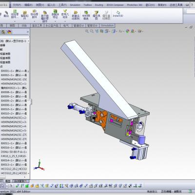
Task: Open the 3DVIA Composer menu
Action: [x=115, y=5]
